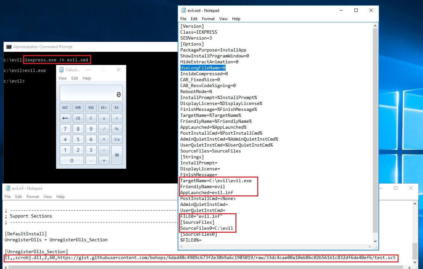Select the 1/x reciprocal function in Calculator
The width and height of the screenshot is (423, 269).
pos(117,139)
